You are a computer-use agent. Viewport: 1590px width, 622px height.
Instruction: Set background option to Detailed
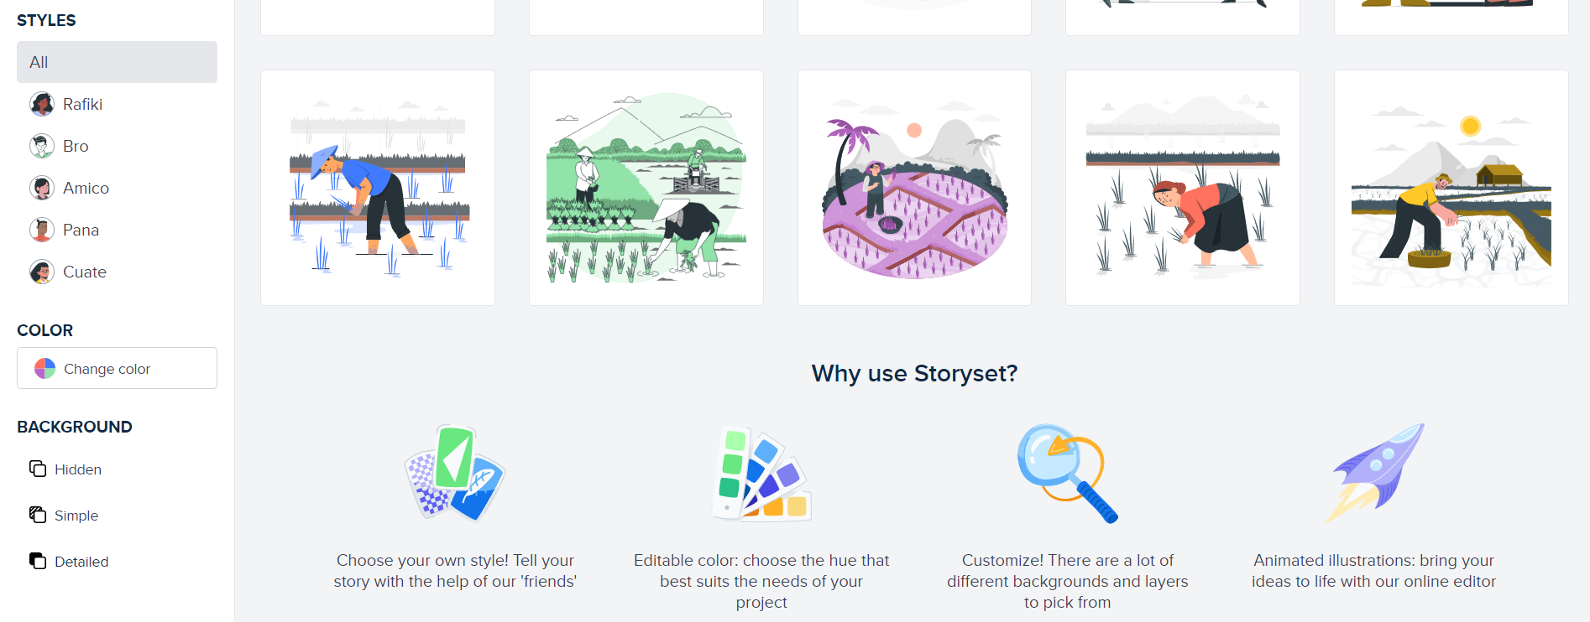pos(81,562)
